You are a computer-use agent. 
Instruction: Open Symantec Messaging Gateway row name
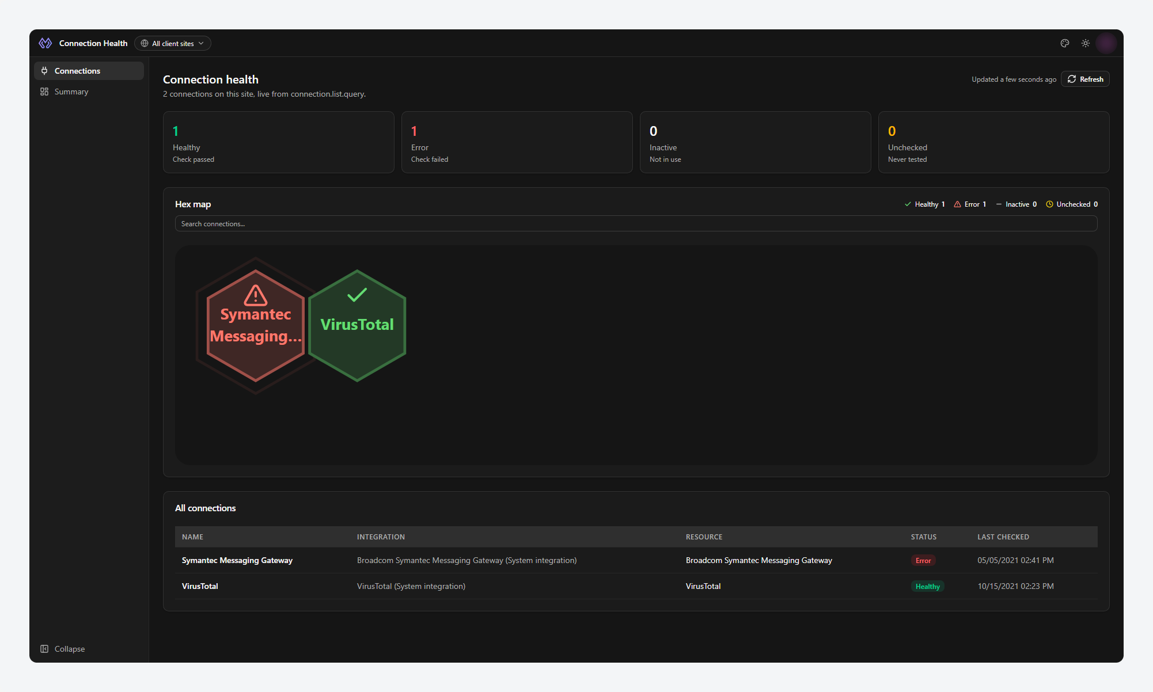[x=237, y=560]
